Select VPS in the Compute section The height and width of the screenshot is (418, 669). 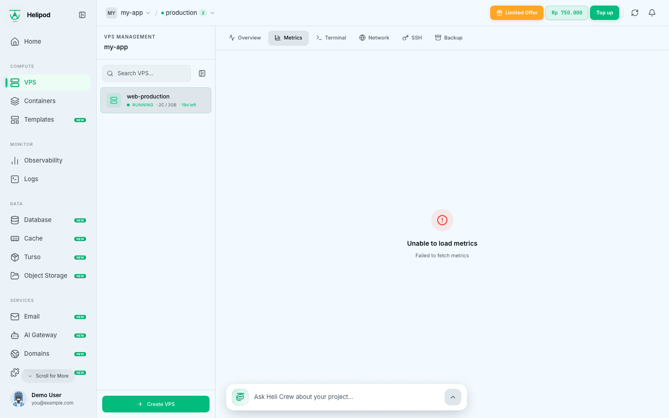coord(48,82)
